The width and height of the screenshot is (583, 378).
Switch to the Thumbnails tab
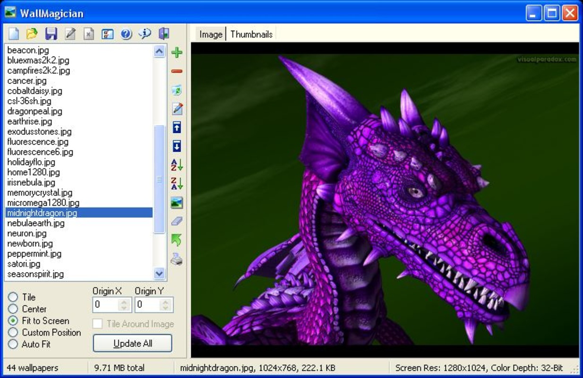(251, 34)
